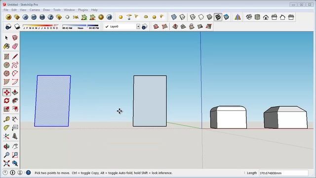Screen dimensions: 316x178
Task: Click the mirror tool with triangles
Action: (237, 17)
